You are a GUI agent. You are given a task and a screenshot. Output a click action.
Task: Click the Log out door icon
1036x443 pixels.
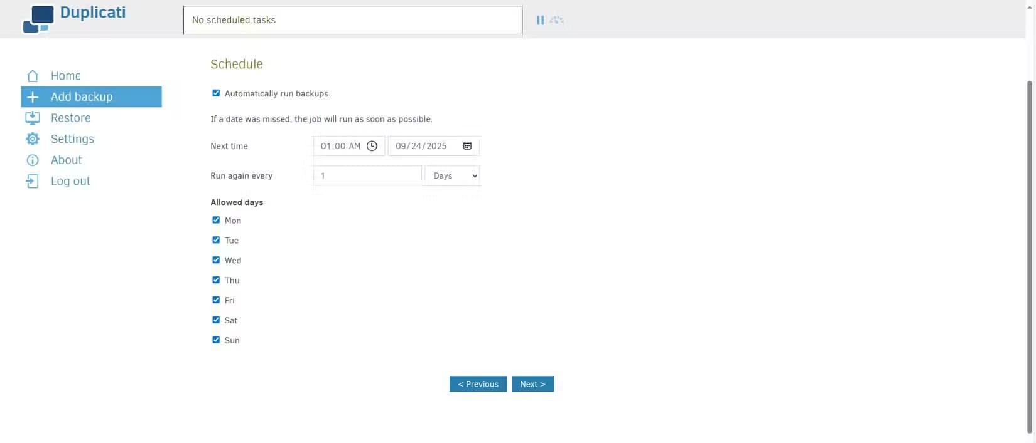click(33, 181)
